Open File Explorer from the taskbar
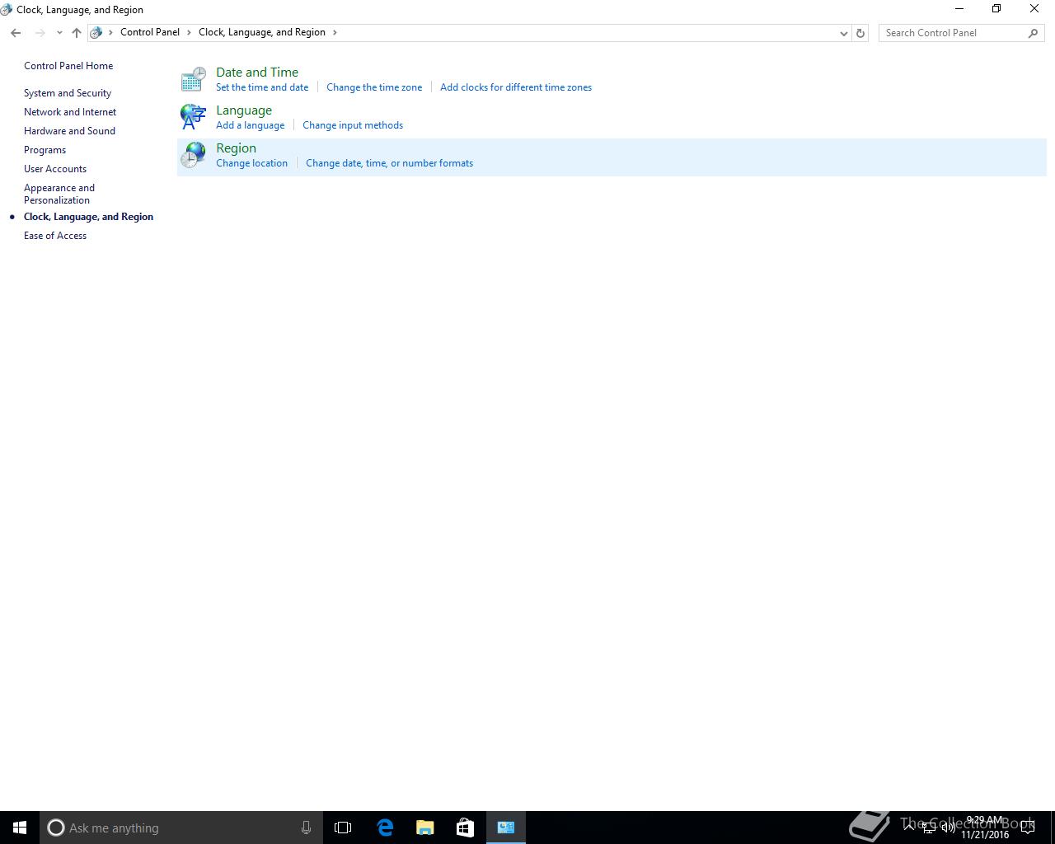Screen dimensions: 1055x844 pyautogui.click(x=425, y=828)
